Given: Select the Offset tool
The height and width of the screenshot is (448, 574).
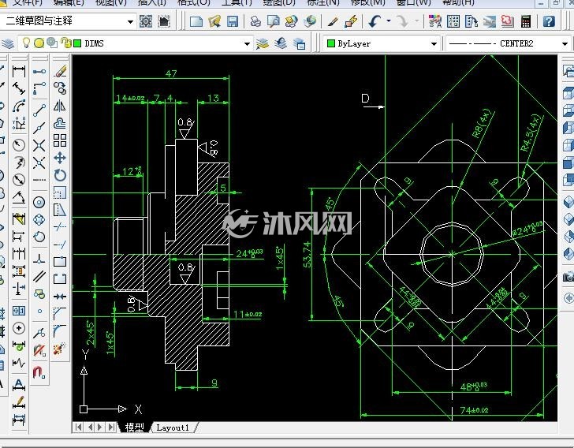Looking at the screenshot, I should tap(60, 124).
